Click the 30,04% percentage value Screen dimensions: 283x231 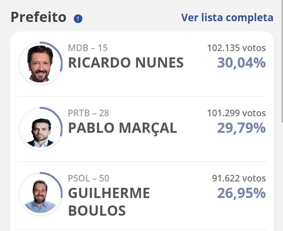pyautogui.click(x=241, y=63)
